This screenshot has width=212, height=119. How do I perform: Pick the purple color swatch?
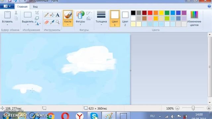184,13
